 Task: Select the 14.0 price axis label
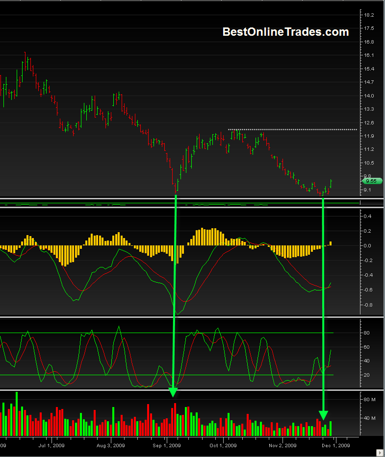369,96
